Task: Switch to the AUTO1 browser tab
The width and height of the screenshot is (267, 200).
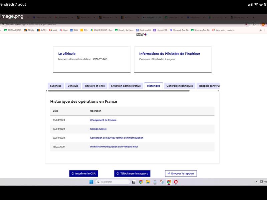Action: (x=130, y=17)
